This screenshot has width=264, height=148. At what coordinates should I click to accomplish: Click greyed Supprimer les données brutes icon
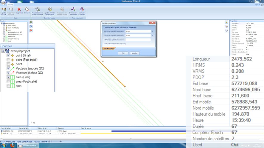[x=62, y=10]
